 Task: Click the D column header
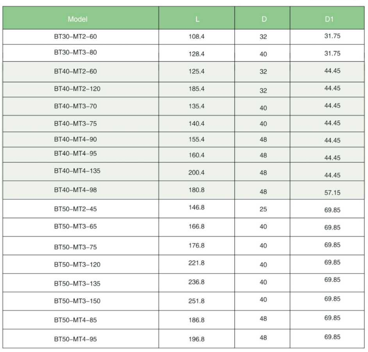pyautogui.click(x=264, y=19)
